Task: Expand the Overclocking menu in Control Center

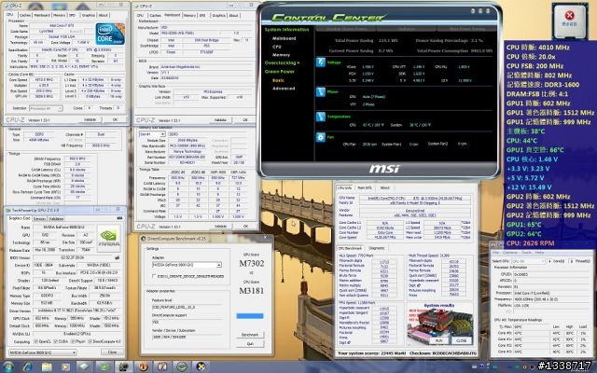Action: (282, 62)
